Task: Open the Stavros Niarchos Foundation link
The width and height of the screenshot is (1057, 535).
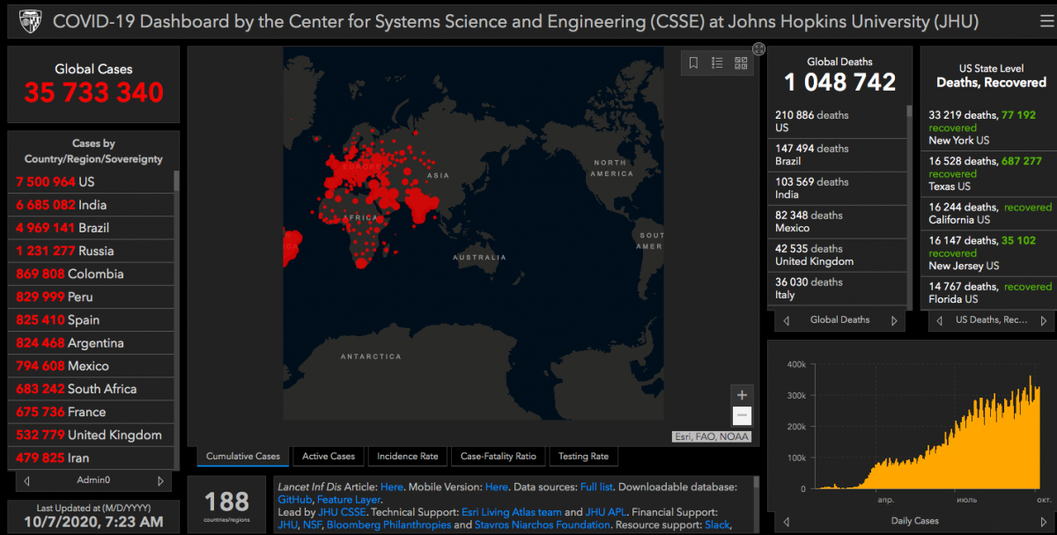Action: [x=543, y=524]
